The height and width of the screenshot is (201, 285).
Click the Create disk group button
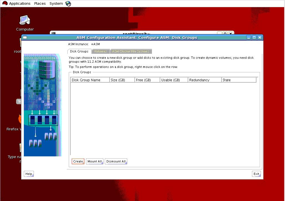[x=78, y=161]
